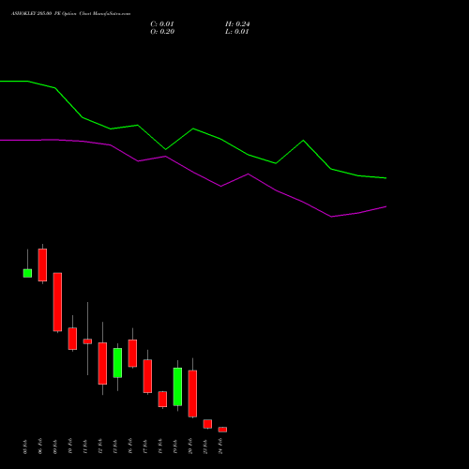Select the tall red candle for 09 Feb
Image resolution: width=469 pixels, height=469 pixels.
click(57, 302)
